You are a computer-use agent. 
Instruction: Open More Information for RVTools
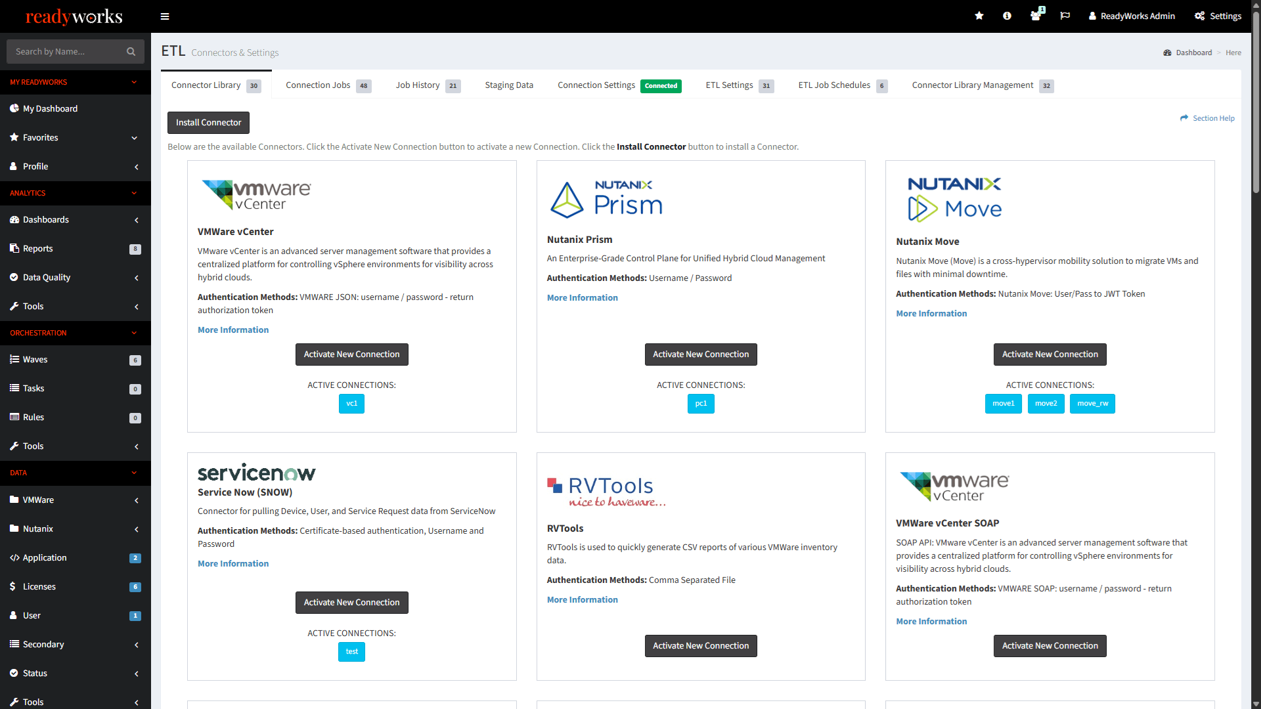[x=582, y=599]
